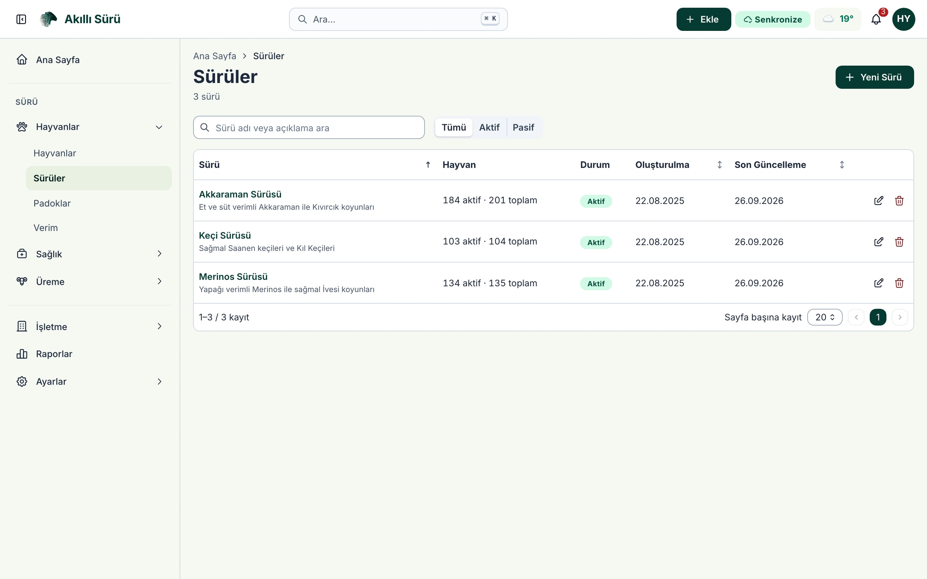
Task: Sort by Sürü column arrow
Action: coord(428,165)
